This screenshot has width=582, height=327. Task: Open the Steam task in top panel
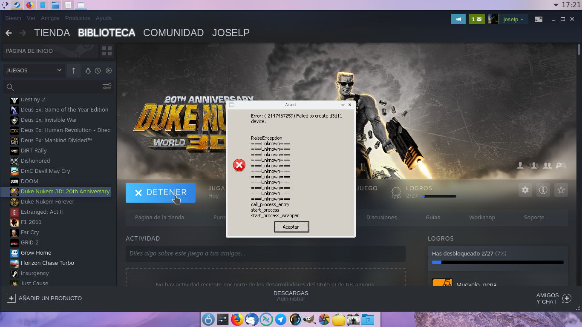coord(16,5)
